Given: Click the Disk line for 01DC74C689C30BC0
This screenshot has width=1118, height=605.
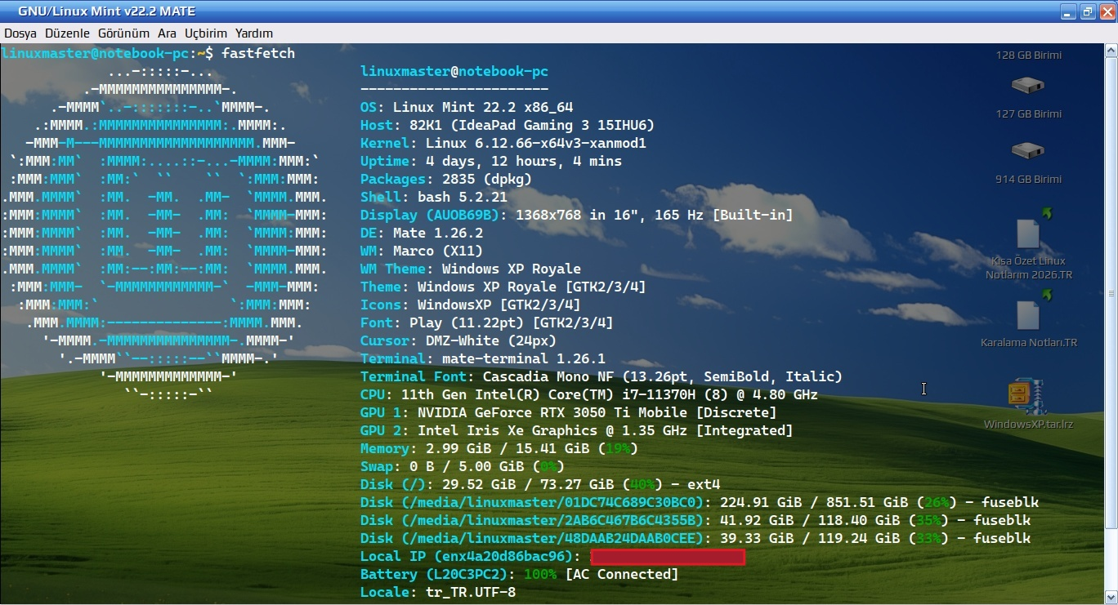Looking at the screenshot, I should tap(700, 502).
